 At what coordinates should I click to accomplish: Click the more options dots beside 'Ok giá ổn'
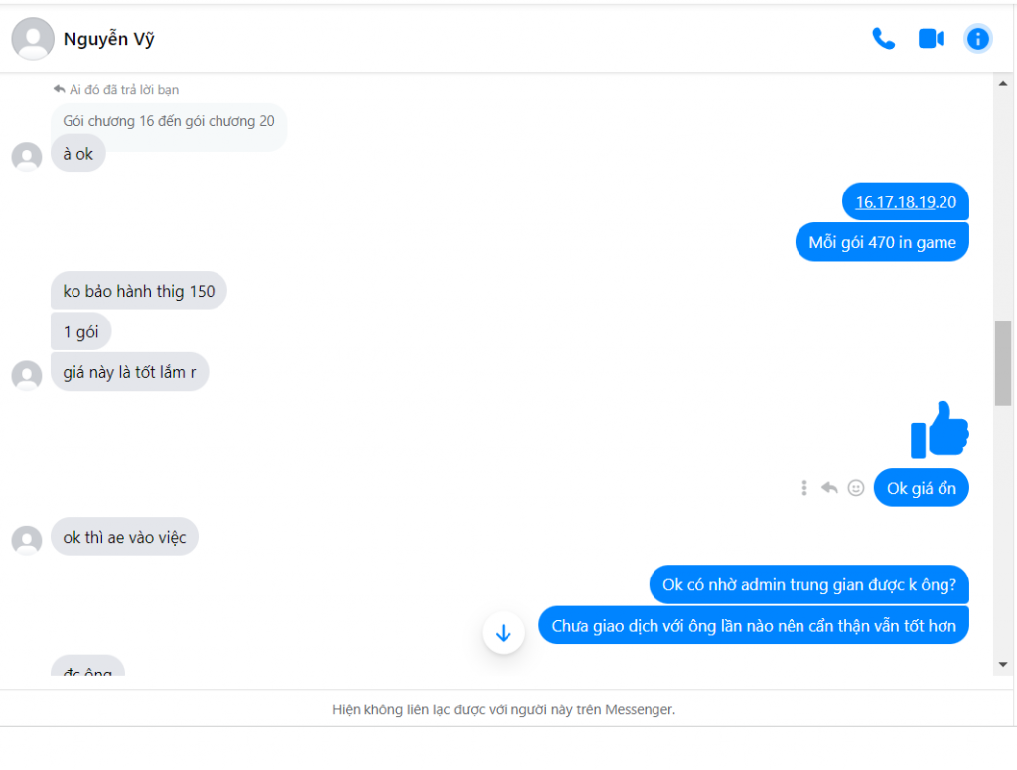coord(804,488)
